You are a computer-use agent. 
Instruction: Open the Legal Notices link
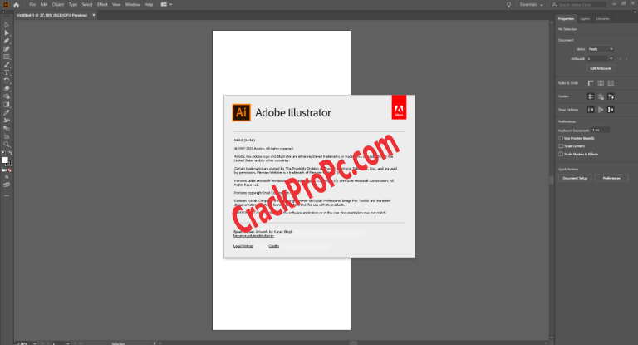[243, 246]
